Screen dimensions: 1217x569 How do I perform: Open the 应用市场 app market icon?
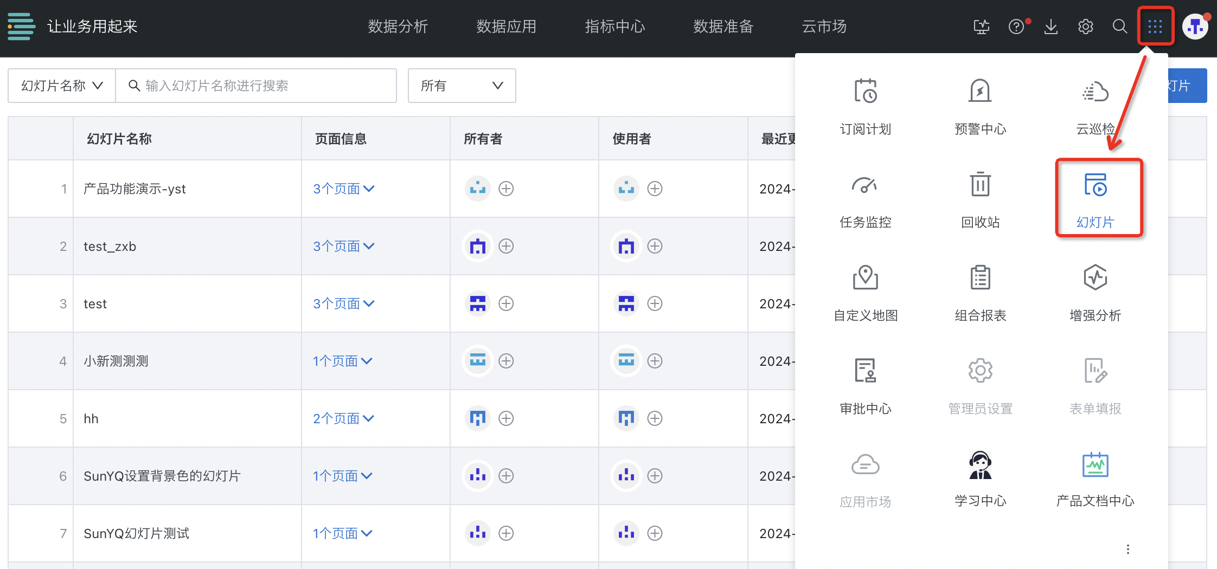pyautogui.click(x=866, y=465)
